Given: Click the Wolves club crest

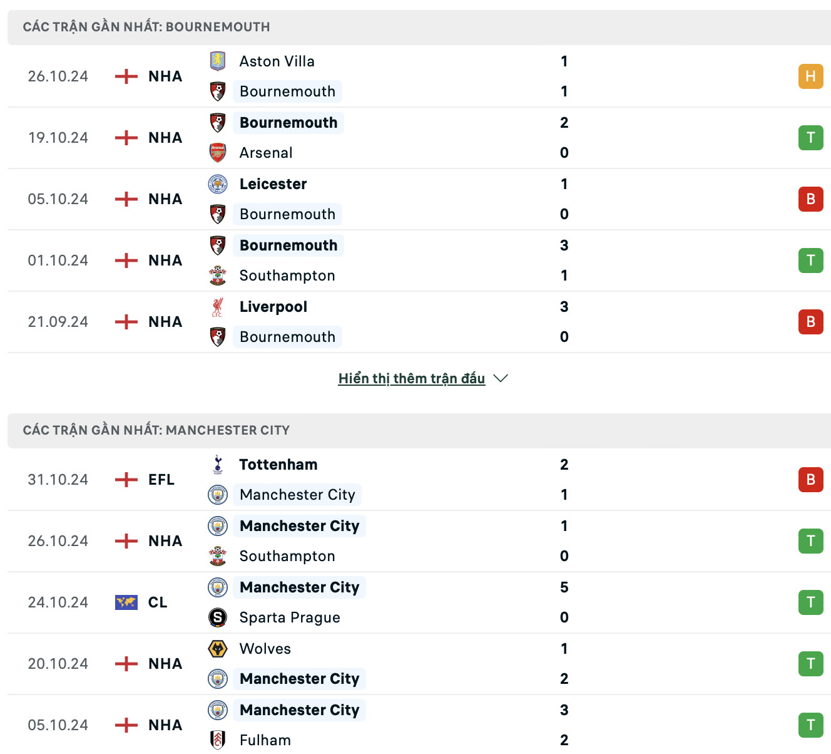Looking at the screenshot, I should pyautogui.click(x=218, y=649).
